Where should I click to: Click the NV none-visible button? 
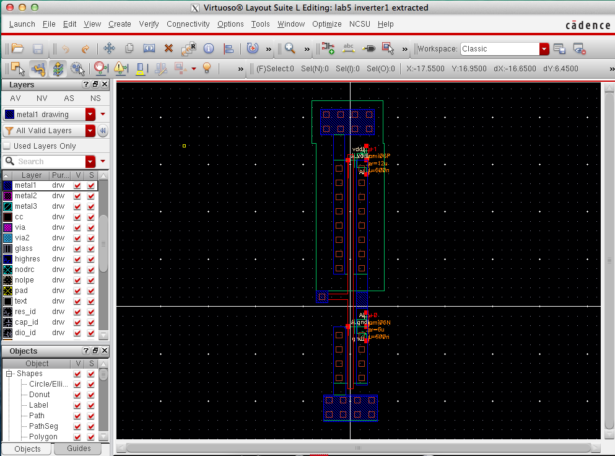(42, 99)
